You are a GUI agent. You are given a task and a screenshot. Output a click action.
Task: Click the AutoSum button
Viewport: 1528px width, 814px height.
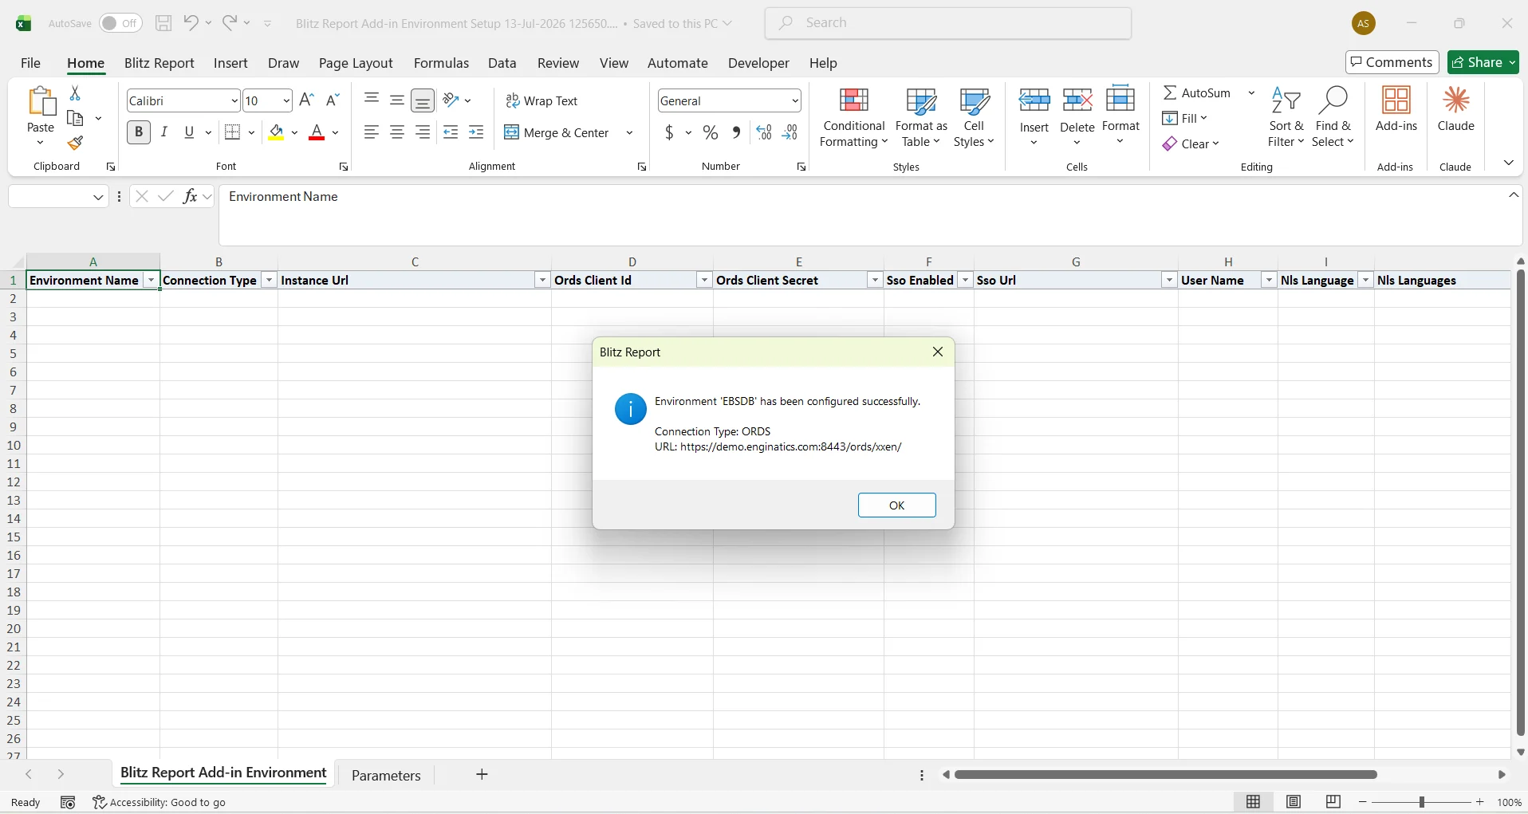click(x=1198, y=93)
